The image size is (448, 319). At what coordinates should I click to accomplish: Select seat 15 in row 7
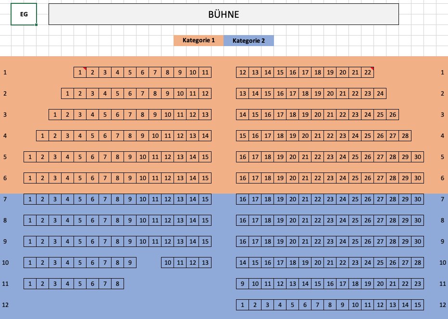point(205,199)
